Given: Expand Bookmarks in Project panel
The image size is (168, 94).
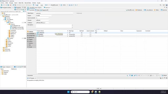Looking at the screenshot, I should 1,71.
